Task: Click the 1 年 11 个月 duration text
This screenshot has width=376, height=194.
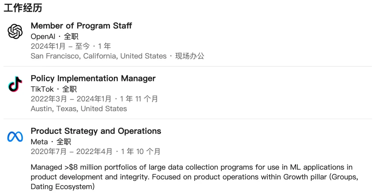Action: [x=139, y=99]
